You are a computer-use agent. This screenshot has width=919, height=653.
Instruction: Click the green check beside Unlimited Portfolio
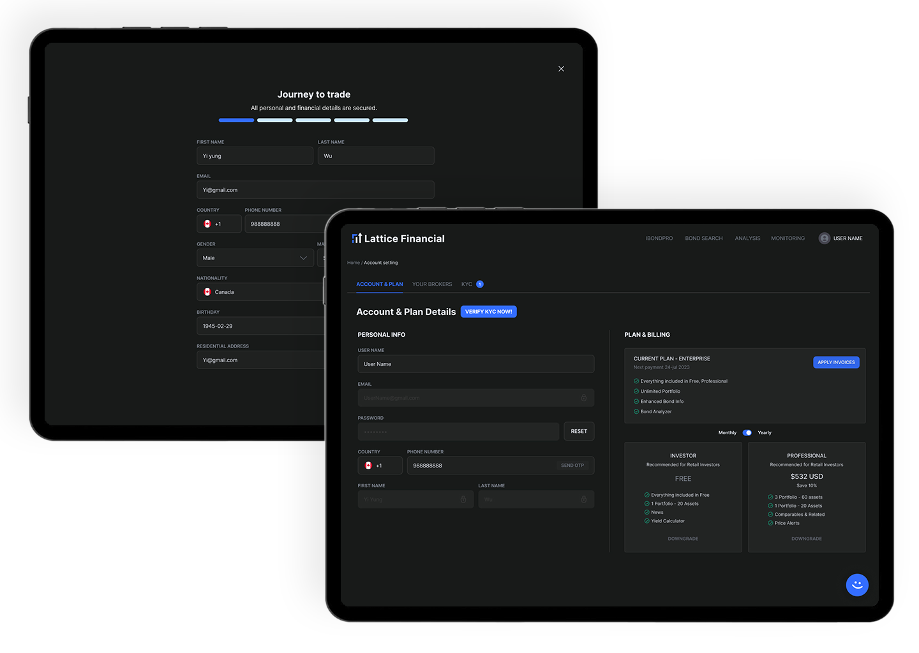[x=636, y=391]
